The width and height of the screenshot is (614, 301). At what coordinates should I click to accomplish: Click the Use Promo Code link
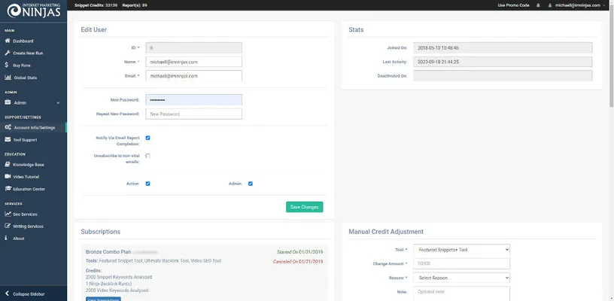513,5
